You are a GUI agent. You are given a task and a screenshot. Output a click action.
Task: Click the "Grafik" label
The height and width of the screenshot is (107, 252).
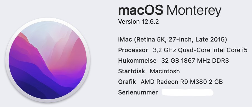[127, 82]
